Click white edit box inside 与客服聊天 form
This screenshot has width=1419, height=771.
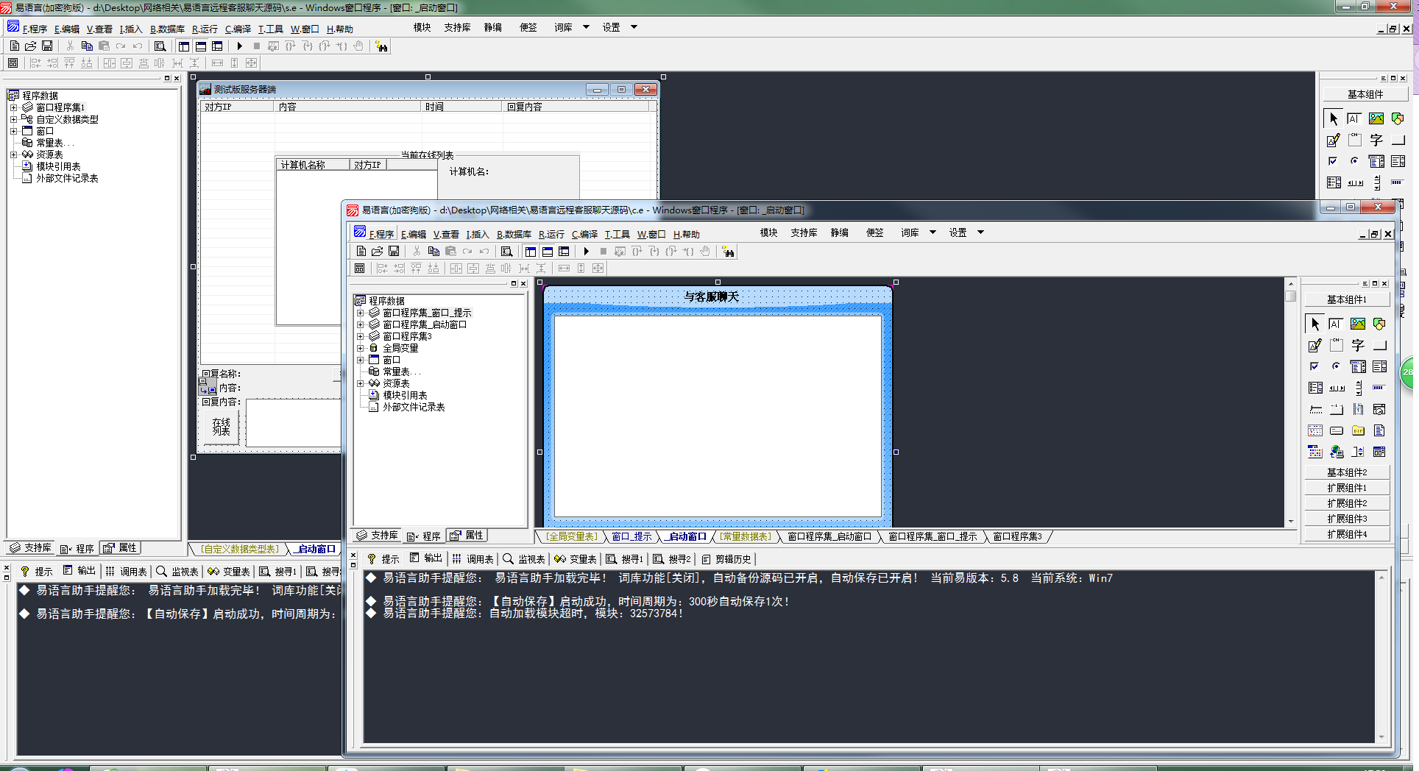coord(718,416)
